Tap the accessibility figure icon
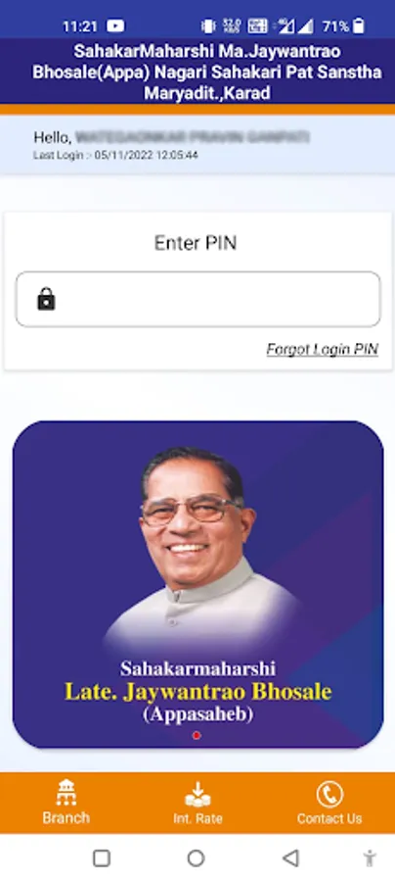395x882 pixels. click(x=370, y=857)
